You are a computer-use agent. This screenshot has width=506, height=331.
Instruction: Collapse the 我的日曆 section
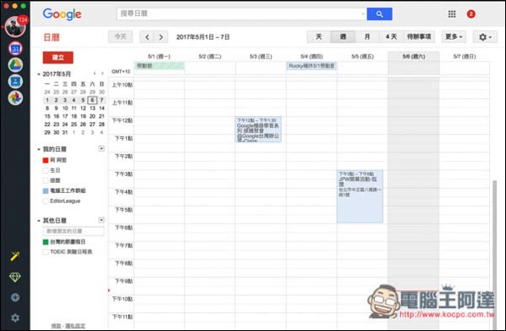click(39, 149)
